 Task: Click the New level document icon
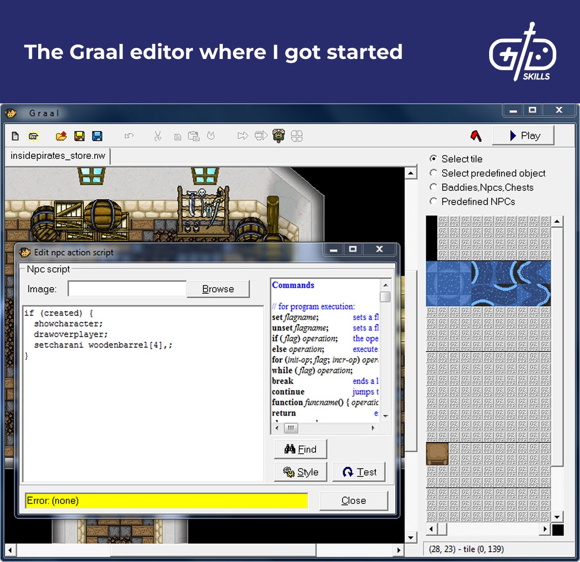(x=15, y=136)
